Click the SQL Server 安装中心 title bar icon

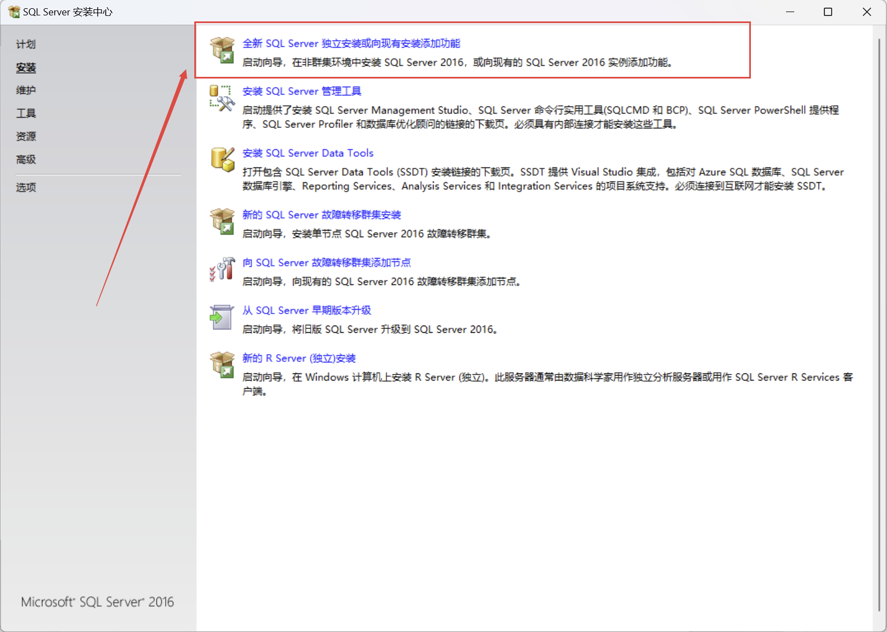14,12
